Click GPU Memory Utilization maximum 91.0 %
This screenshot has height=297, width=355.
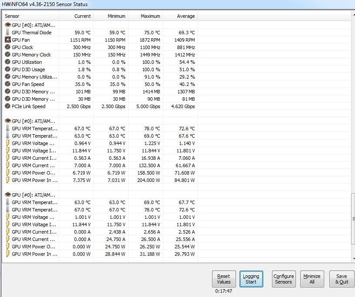point(152,77)
